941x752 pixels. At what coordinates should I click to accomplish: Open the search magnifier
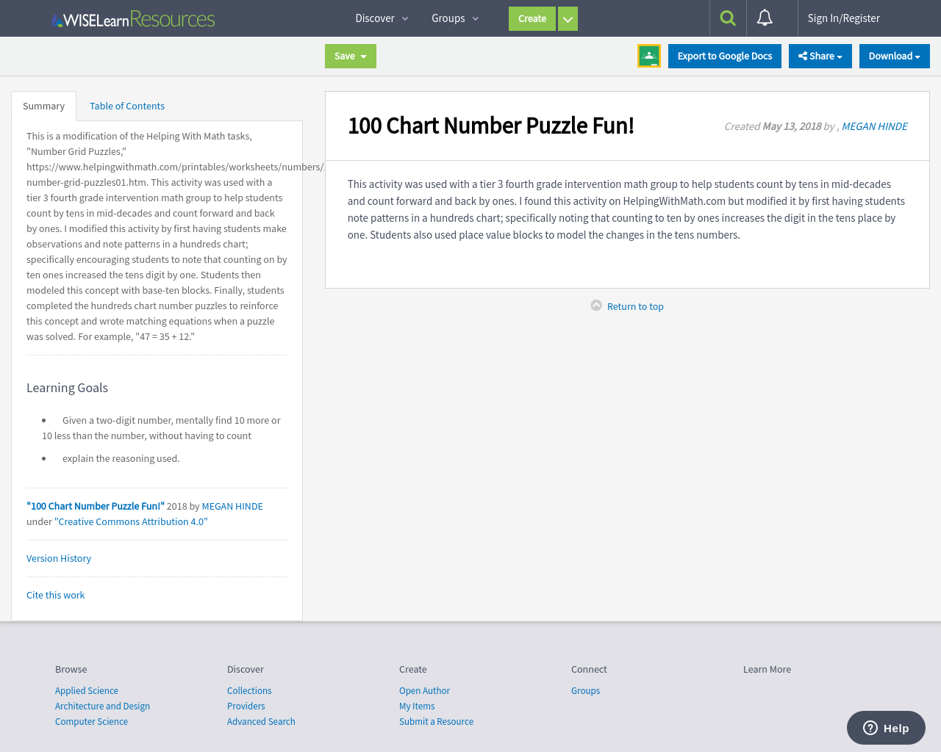(727, 18)
